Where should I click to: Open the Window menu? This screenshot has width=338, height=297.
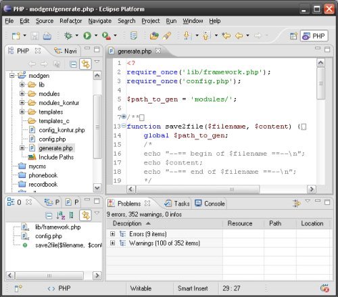pyautogui.click(x=193, y=21)
